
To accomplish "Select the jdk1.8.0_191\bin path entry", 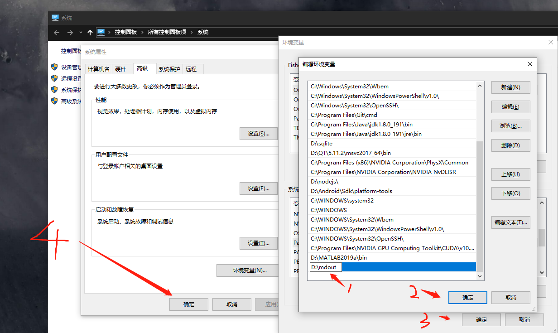I will click(392, 125).
